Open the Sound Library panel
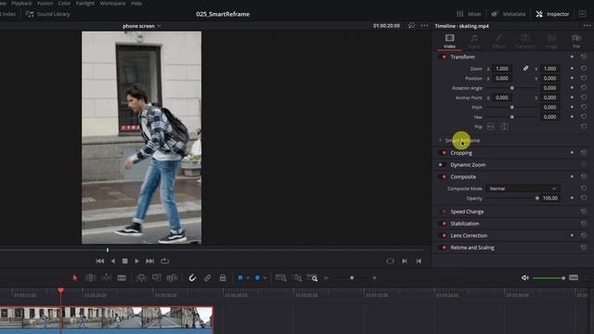 coord(47,14)
